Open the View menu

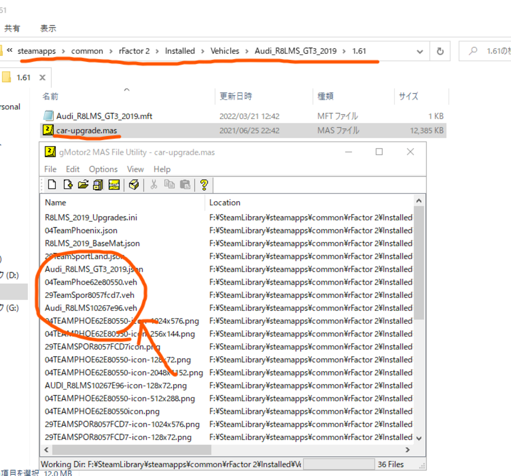click(x=135, y=169)
